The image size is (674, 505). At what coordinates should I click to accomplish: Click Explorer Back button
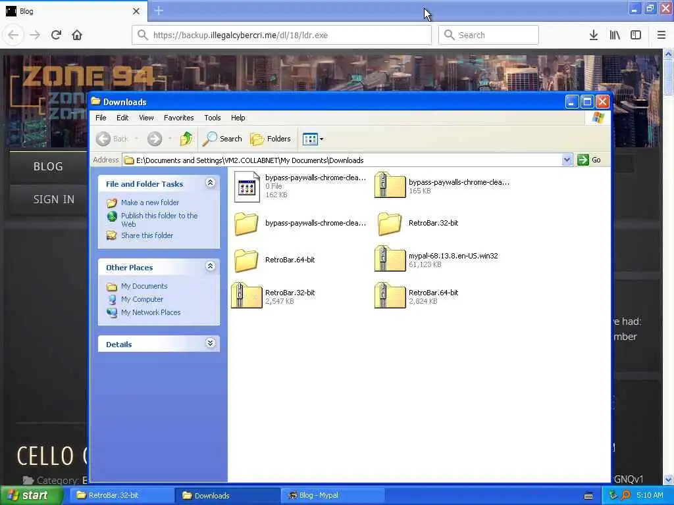[112, 139]
